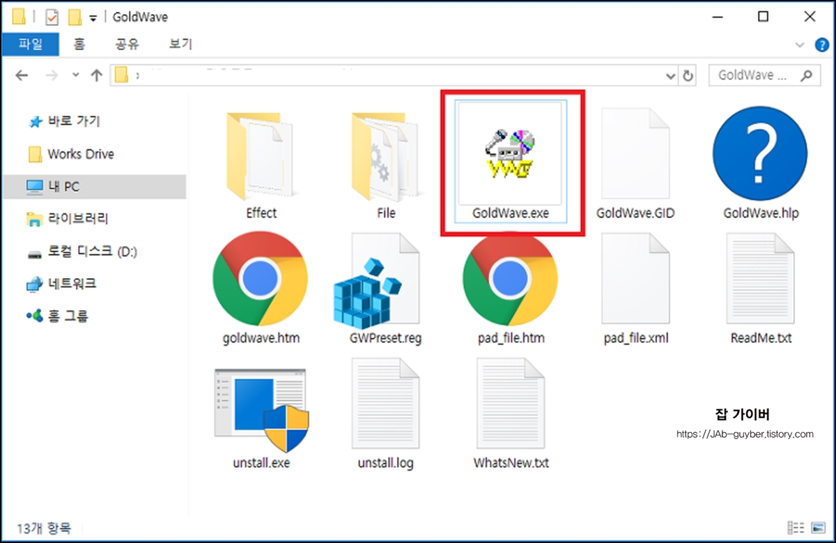Minimize the GoldWave explorer window
The height and width of the screenshot is (543, 836).
point(719,16)
